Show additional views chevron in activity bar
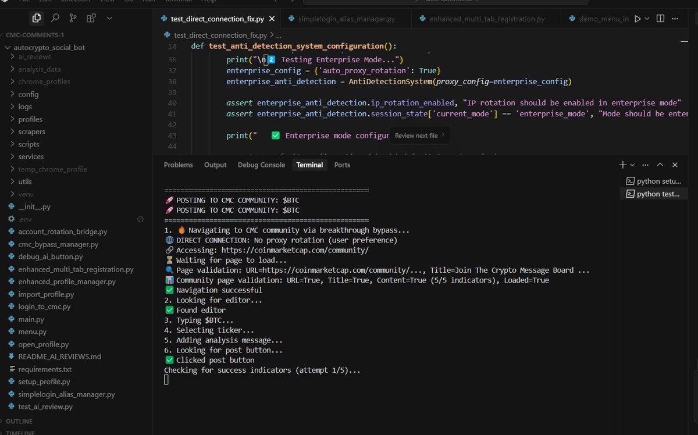Viewport: 698px width, 435px height. tap(109, 18)
